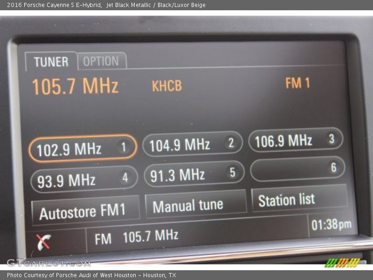Open the OPTION tab
The image size is (373, 280).
click(x=102, y=61)
